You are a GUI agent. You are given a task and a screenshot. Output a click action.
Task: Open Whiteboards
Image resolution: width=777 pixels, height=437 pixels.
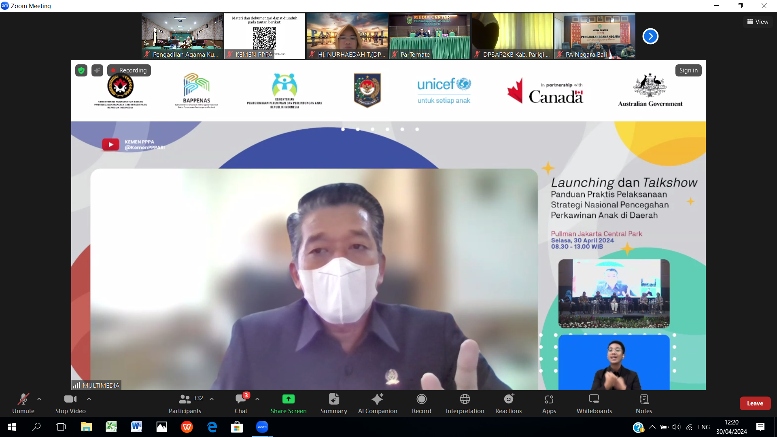(x=594, y=403)
